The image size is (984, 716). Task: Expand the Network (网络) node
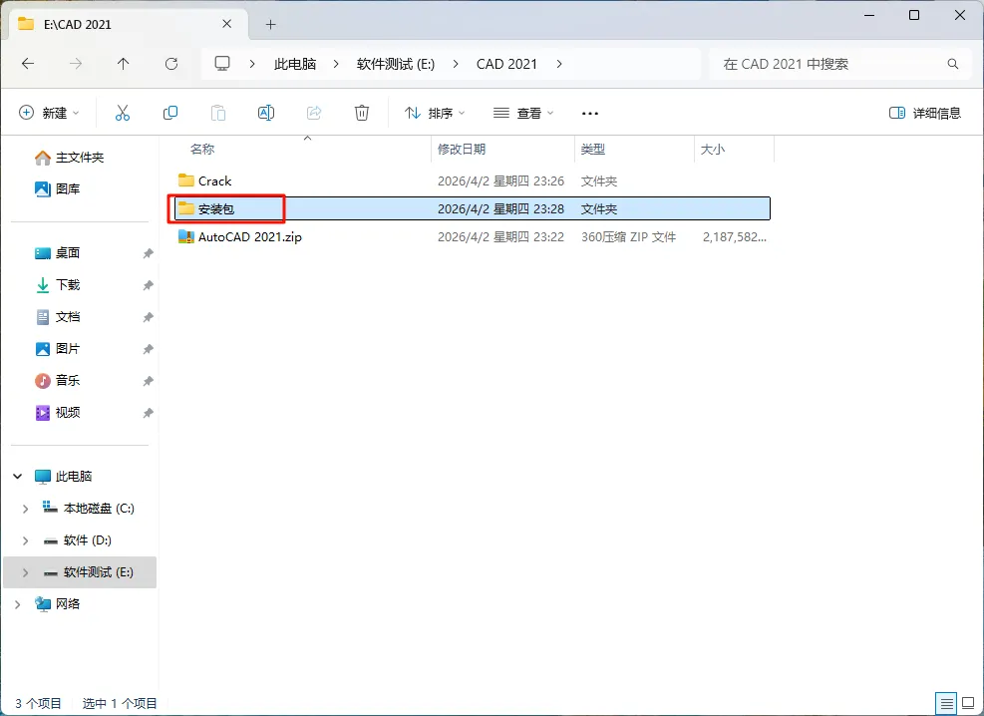pyautogui.click(x=18, y=604)
